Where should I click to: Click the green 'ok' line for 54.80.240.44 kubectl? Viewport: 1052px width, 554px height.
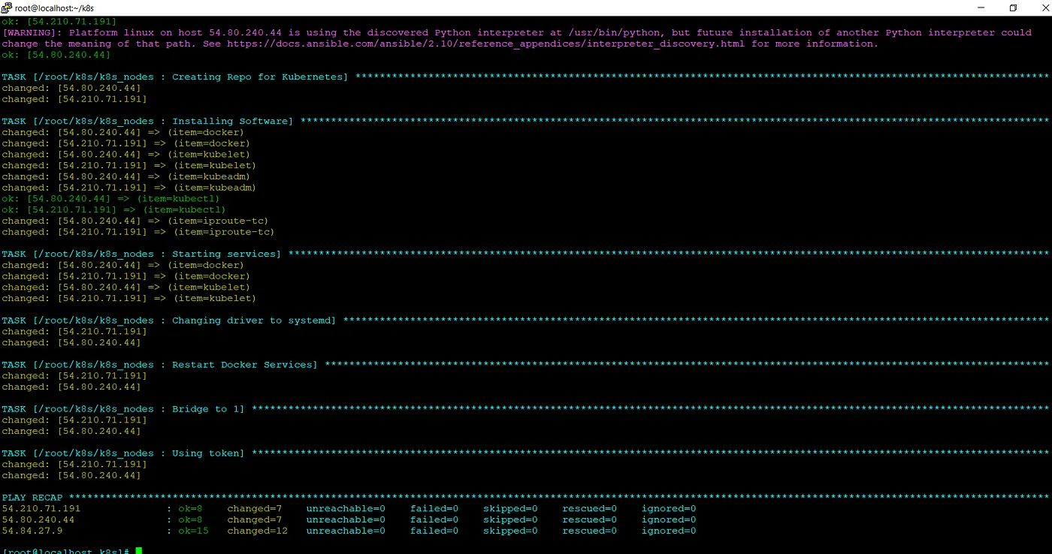point(110,199)
